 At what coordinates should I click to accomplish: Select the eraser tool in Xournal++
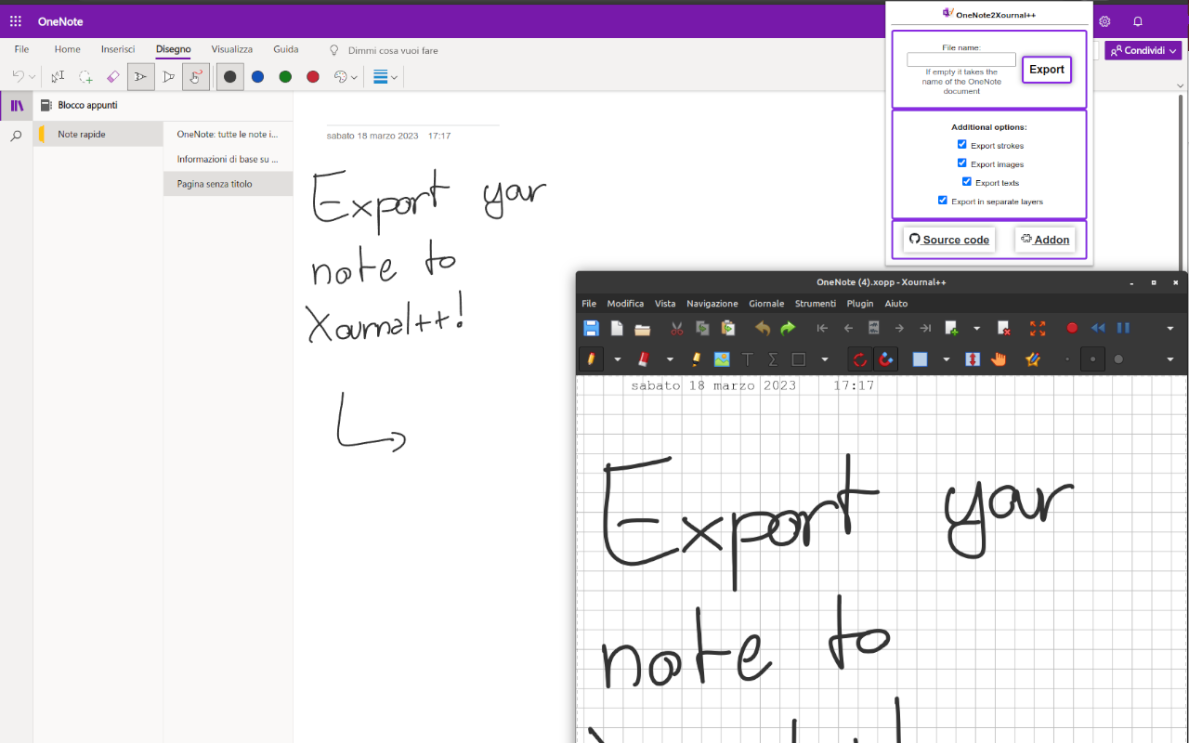tap(643, 358)
